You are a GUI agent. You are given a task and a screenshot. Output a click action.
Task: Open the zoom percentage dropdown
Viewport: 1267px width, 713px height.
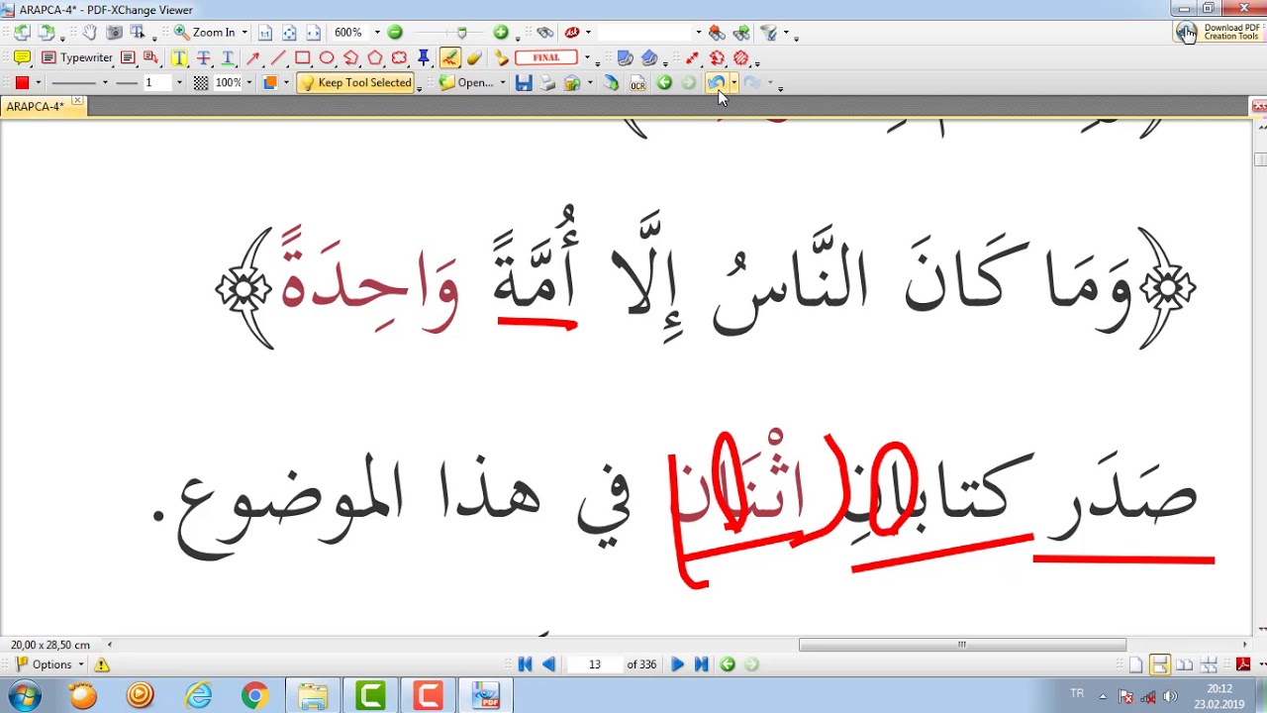tap(377, 33)
